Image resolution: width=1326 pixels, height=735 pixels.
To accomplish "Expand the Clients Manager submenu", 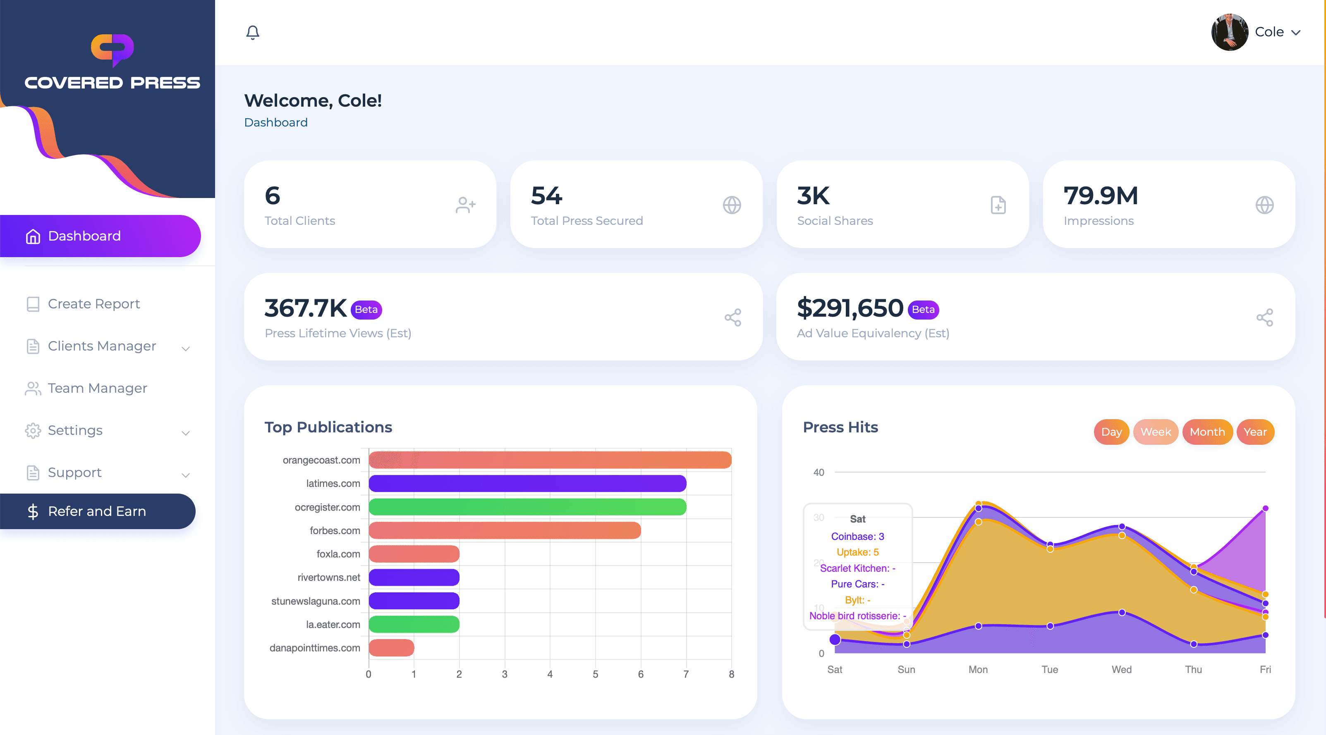I will pyautogui.click(x=186, y=348).
